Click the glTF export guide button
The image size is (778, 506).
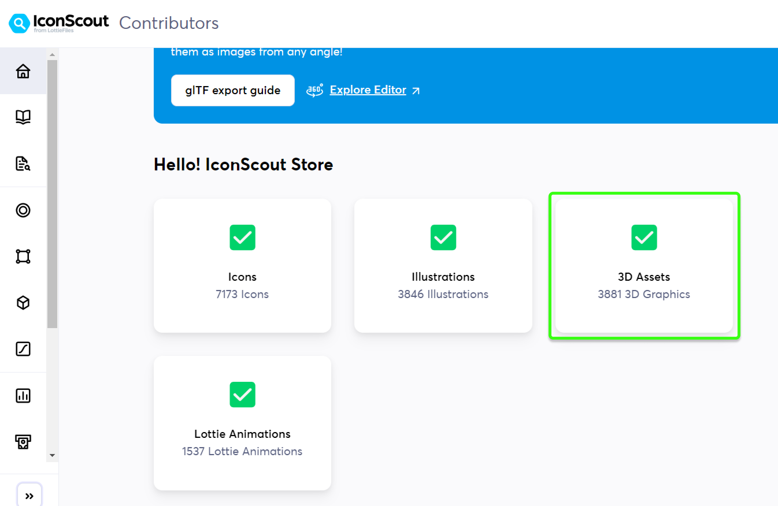point(233,90)
